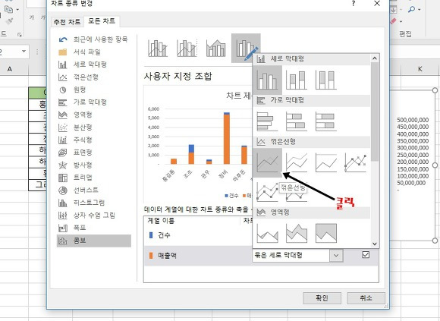
Task: Select 선버스트 chart category
Action: (x=94, y=190)
